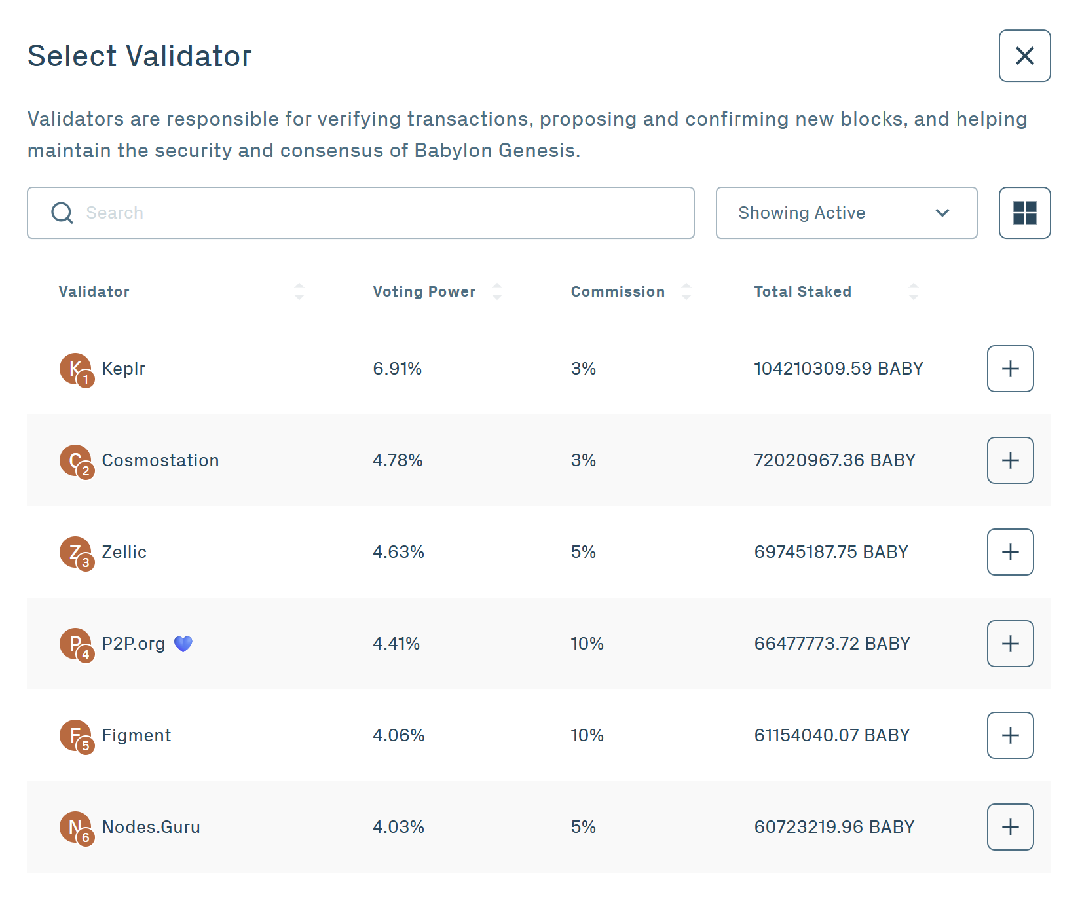1080x899 pixels.
Task: Add Cosmostation with the plus button
Action: point(1009,460)
